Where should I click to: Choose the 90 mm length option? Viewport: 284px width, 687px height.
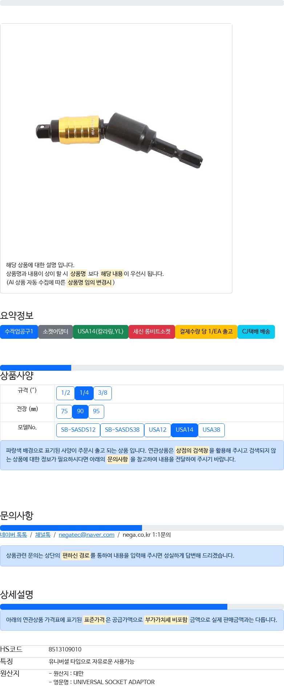coord(80,411)
